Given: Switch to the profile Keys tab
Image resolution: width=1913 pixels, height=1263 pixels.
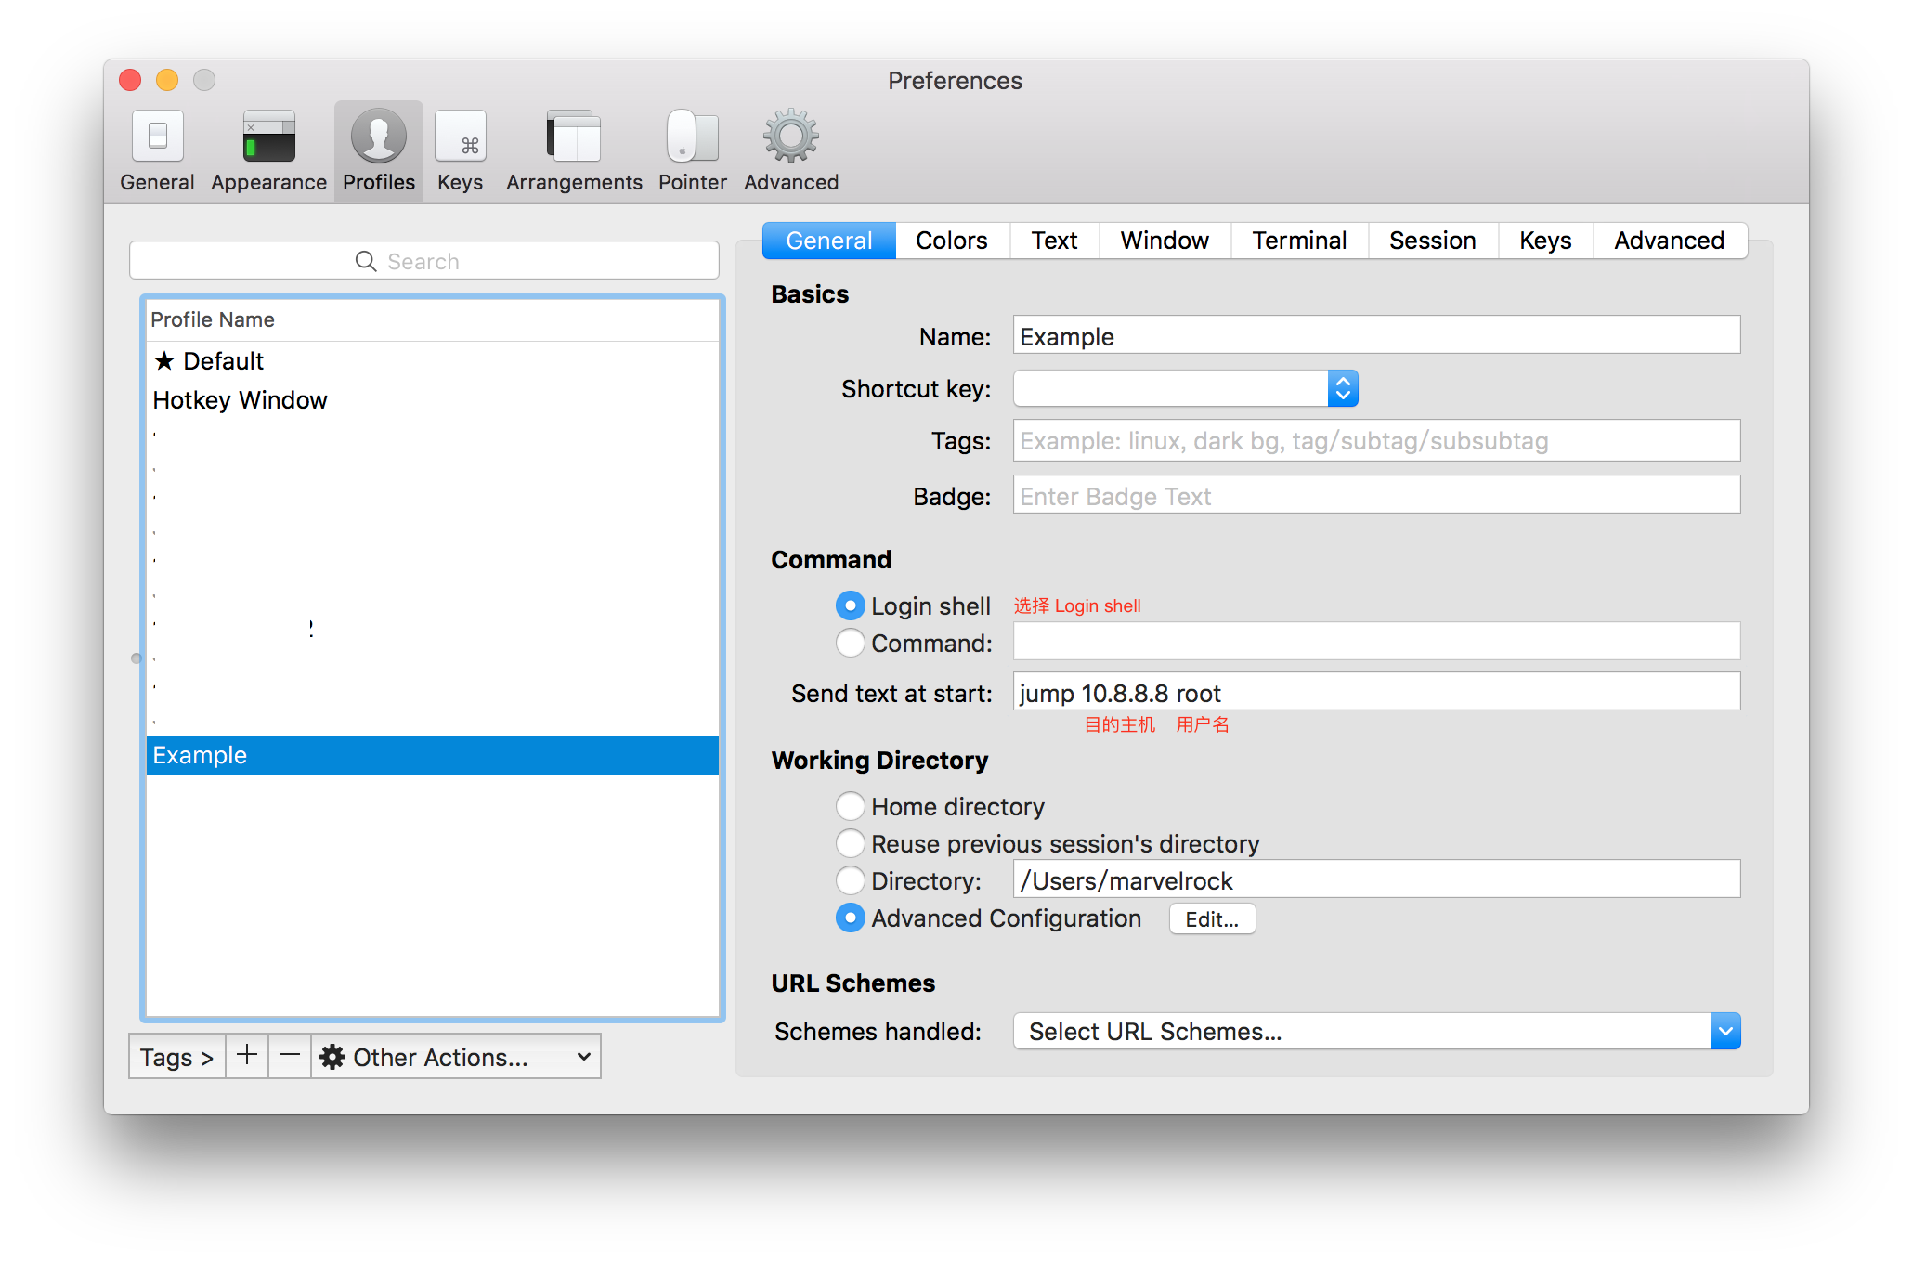Looking at the screenshot, I should point(1546,241).
